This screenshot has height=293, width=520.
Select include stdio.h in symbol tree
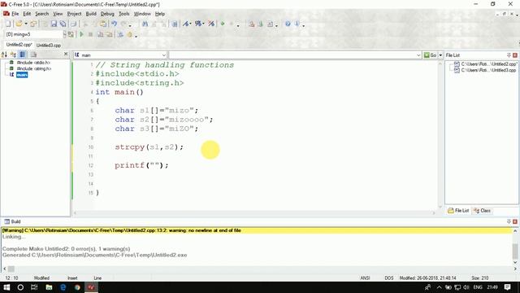click(33, 63)
